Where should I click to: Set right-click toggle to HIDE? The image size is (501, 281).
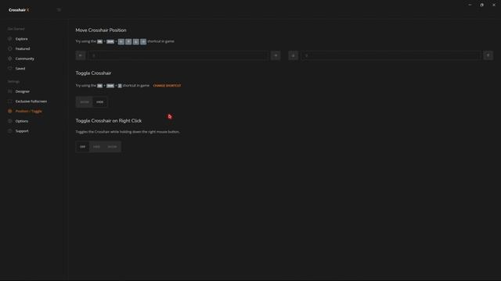[x=96, y=147]
